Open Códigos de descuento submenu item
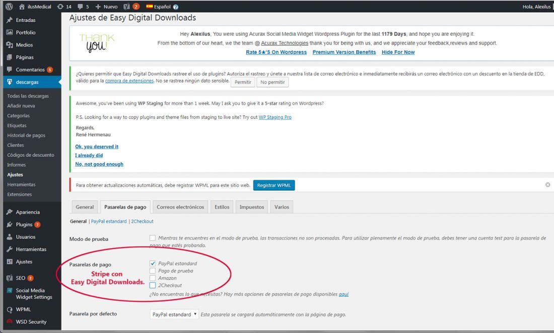Image resolution: width=554 pixels, height=333 pixels. (31, 155)
